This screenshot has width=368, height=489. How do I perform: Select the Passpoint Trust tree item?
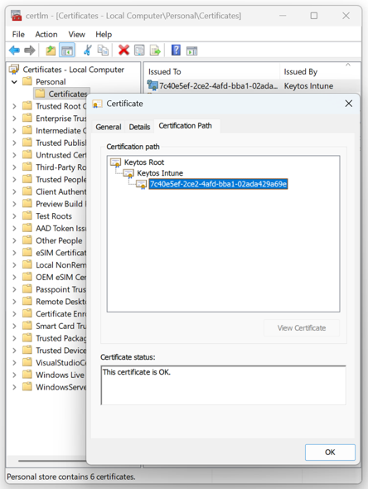61,289
